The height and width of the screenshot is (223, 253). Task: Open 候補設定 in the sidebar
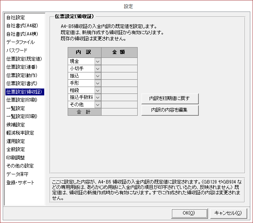(16, 125)
